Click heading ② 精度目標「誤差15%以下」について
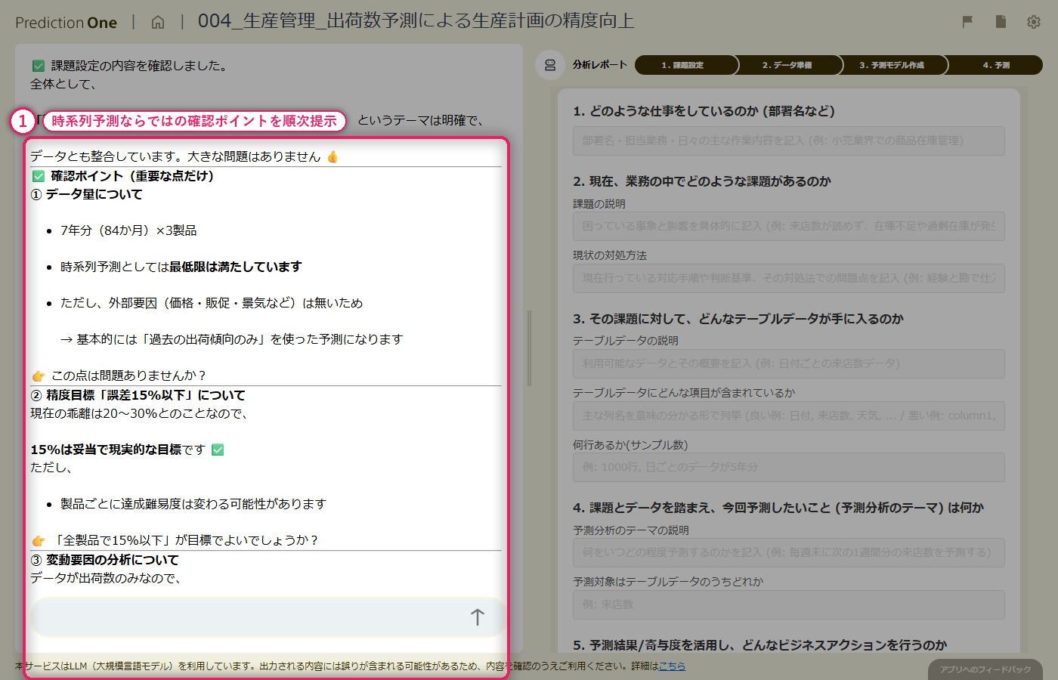 [138, 395]
